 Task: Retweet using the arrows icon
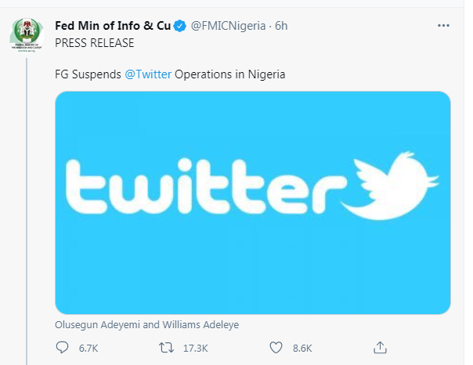tap(166, 348)
